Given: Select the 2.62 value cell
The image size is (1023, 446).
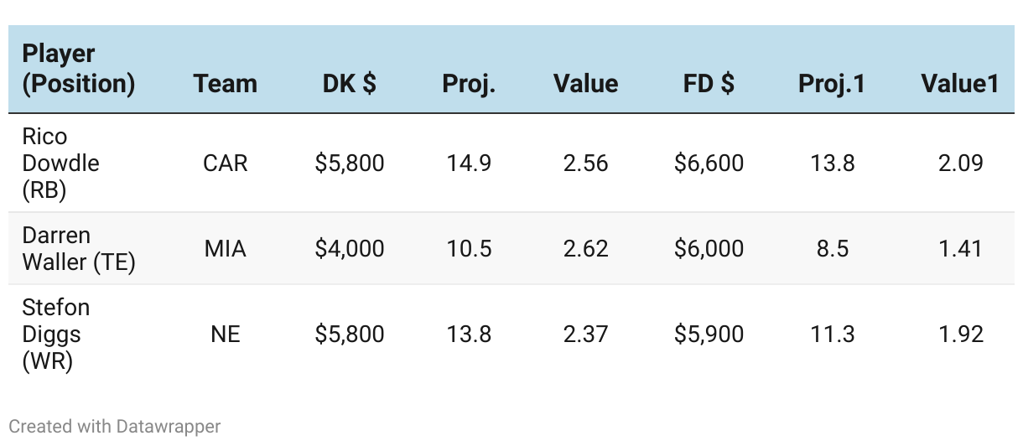Looking at the screenshot, I should click(x=585, y=249).
